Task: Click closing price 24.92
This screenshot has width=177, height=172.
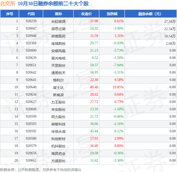Action: (94, 29)
